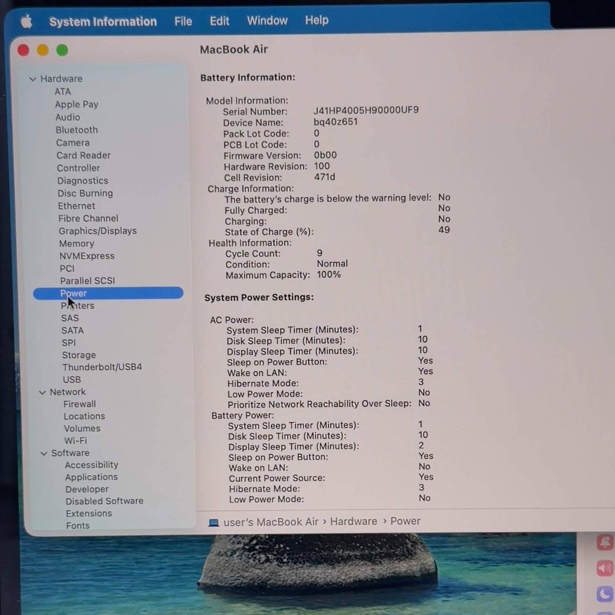Click the crescent moon icon behind window

pos(605,594)
